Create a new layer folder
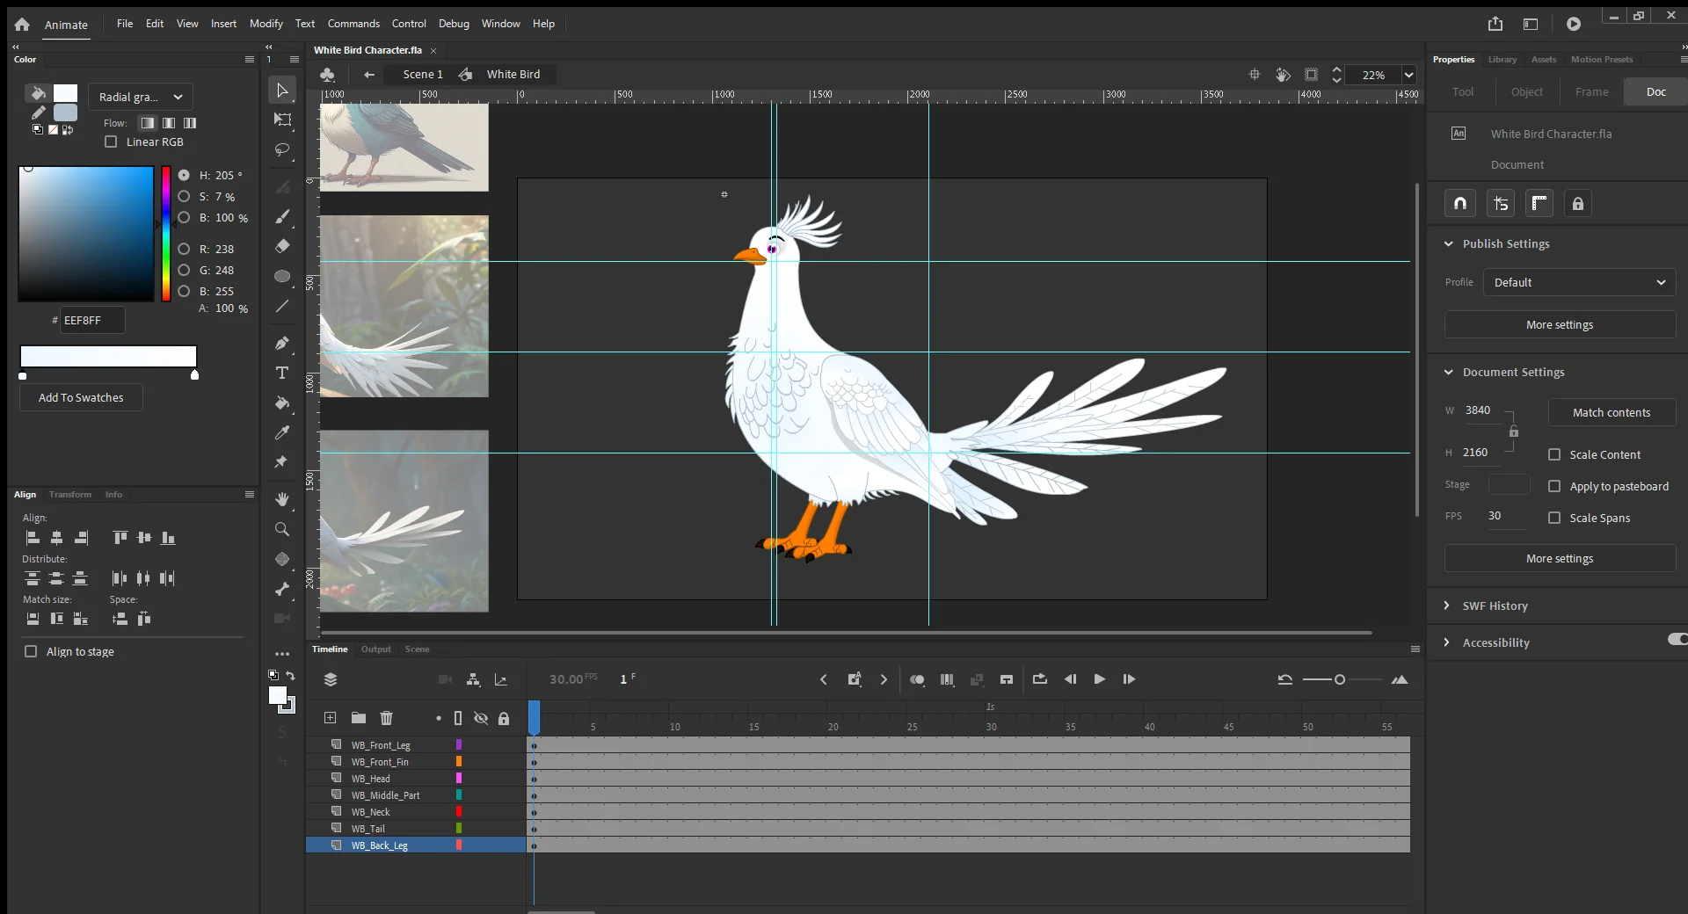This screenshot has height=914, width=1688. pos(358,718)
